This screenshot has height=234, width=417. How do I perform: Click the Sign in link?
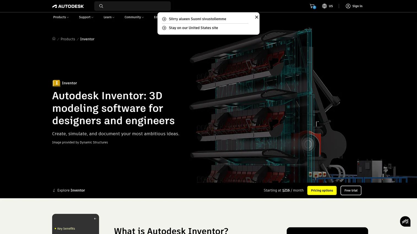pyautogui.click(x=357, y=6)
